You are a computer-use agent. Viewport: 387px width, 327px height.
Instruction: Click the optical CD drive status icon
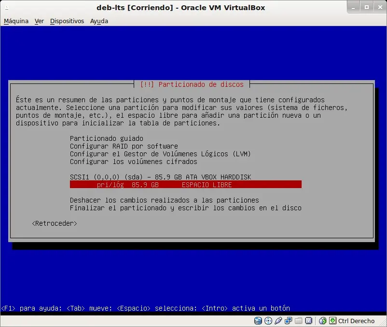[268, 321]
